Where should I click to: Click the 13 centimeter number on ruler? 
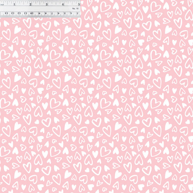13,13
